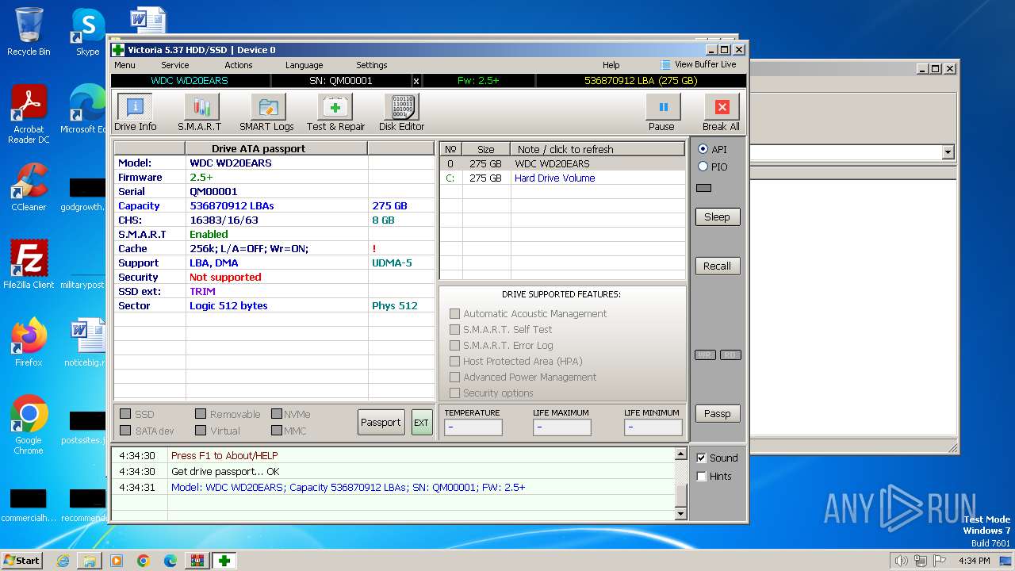Screen dimensions: 1015x571
Task: Open the Language menu
Action: [304, 65]
